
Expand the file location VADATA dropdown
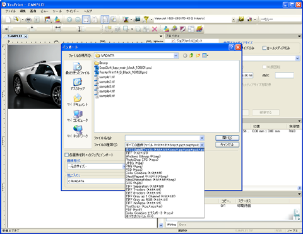point(176,56)
